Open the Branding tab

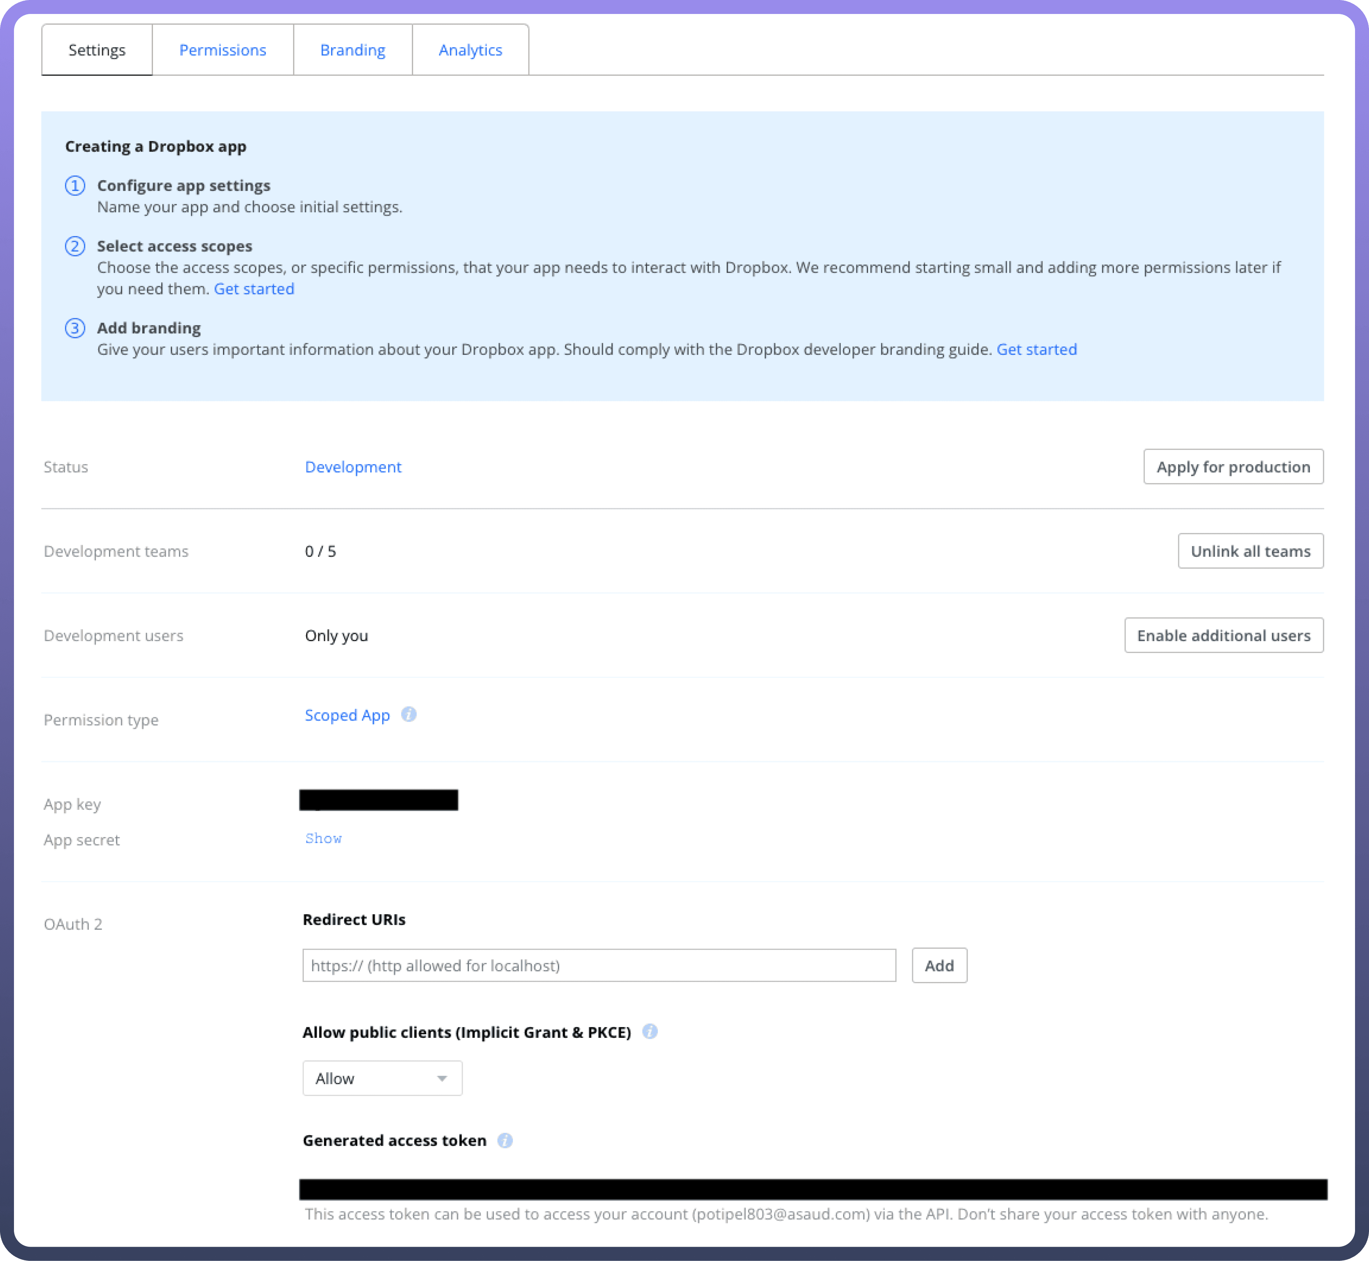click(x=353, y=50)
